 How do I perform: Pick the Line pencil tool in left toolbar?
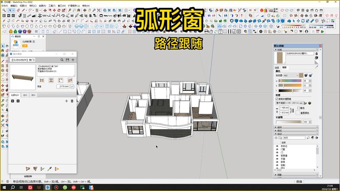coord(3,61)
